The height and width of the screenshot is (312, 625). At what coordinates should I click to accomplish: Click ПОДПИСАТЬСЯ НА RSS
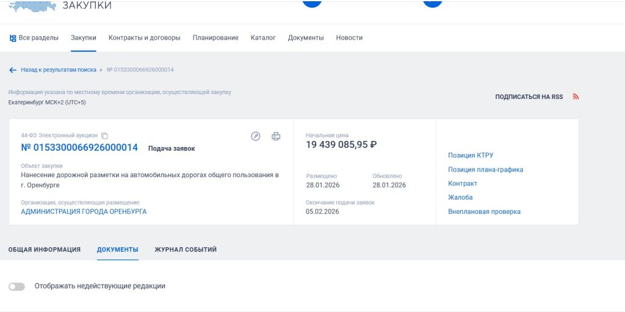(x=529, y=97)
